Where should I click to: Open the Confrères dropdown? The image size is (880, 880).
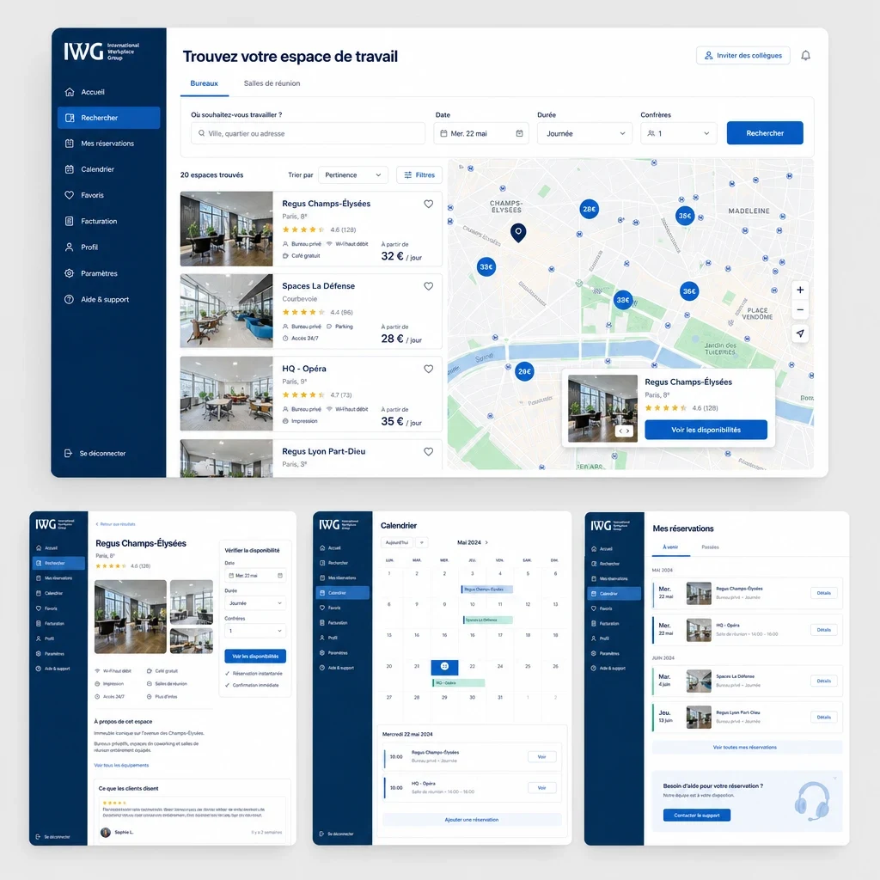tap(679, 133)
